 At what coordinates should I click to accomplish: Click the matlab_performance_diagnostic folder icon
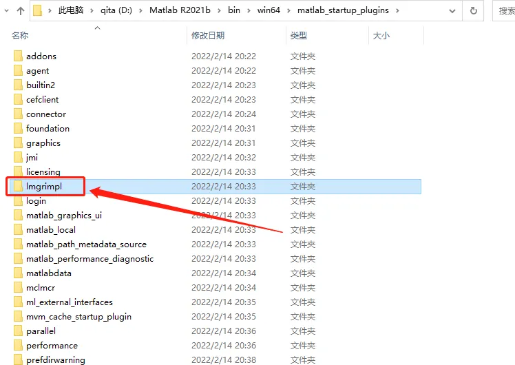[18, 258]
